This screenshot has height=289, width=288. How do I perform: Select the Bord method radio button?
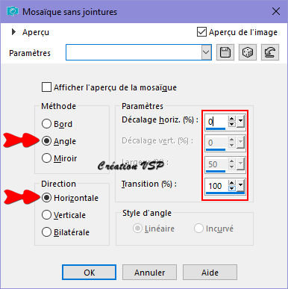46,124
